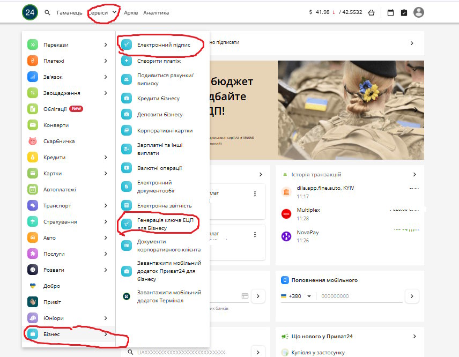Select Електронний підпис menu item
This screenshot has width=459, height=357.
point(164,45)
